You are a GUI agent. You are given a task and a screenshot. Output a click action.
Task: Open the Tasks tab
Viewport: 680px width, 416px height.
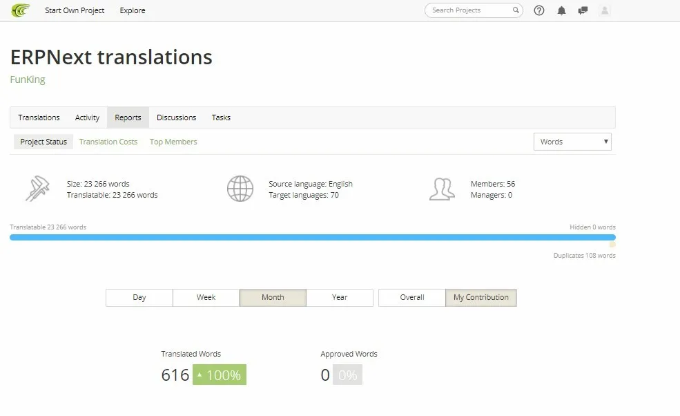221,117
